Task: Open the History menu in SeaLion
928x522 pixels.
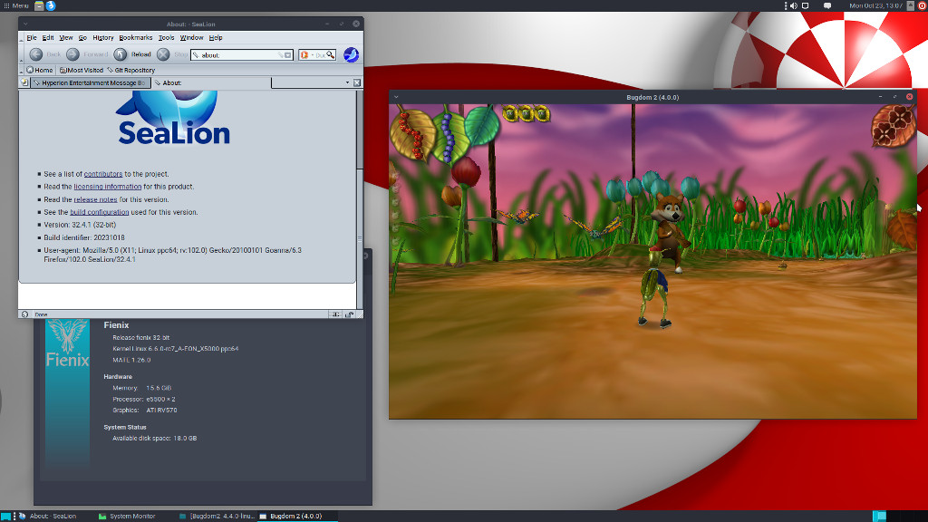Action: point(103,37)
